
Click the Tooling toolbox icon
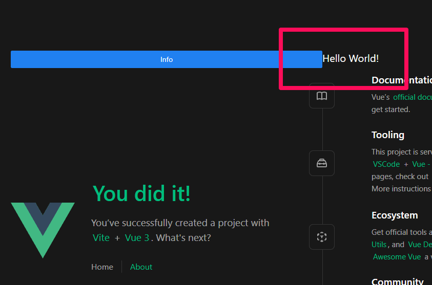(322, 163)
